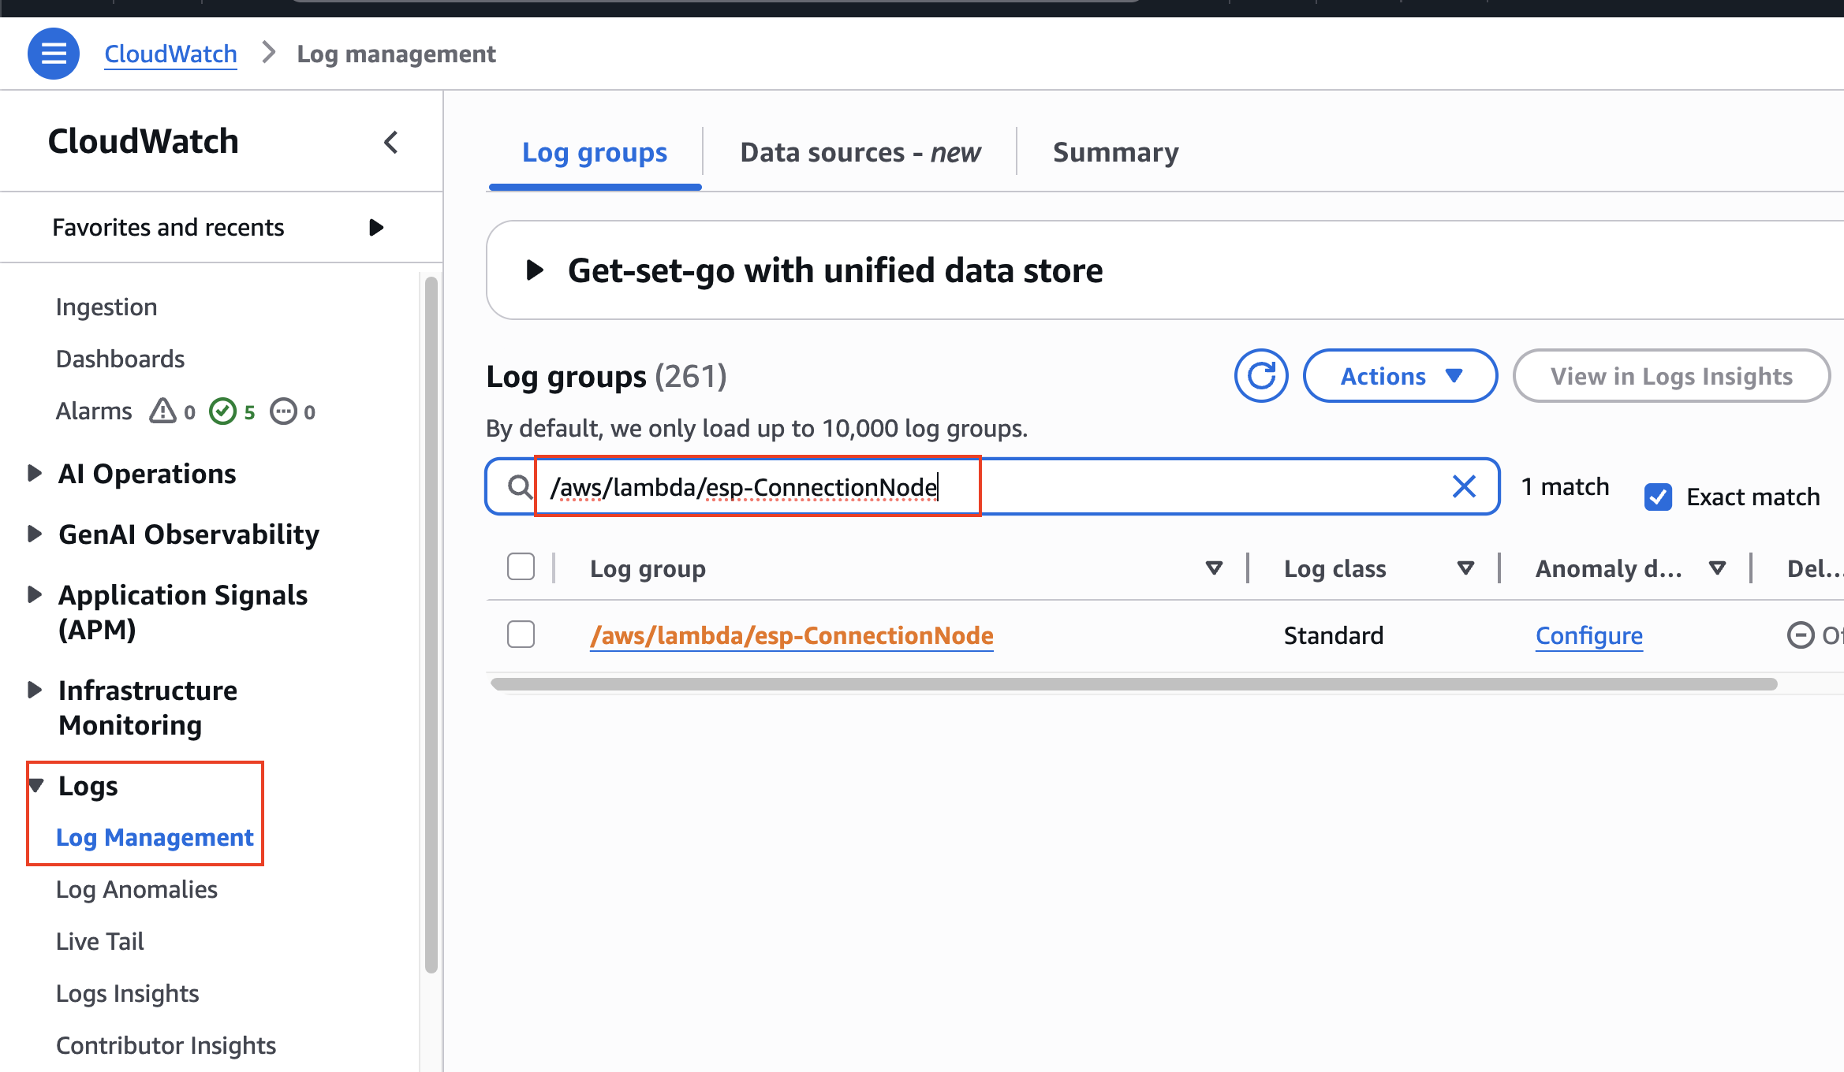Screen dimensions: 1844x1072
Task: Open Log Anomalies in the sidebar
Action: click(136, 889)
